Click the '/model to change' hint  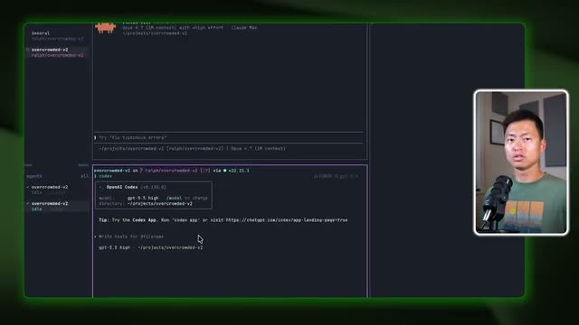187,198
